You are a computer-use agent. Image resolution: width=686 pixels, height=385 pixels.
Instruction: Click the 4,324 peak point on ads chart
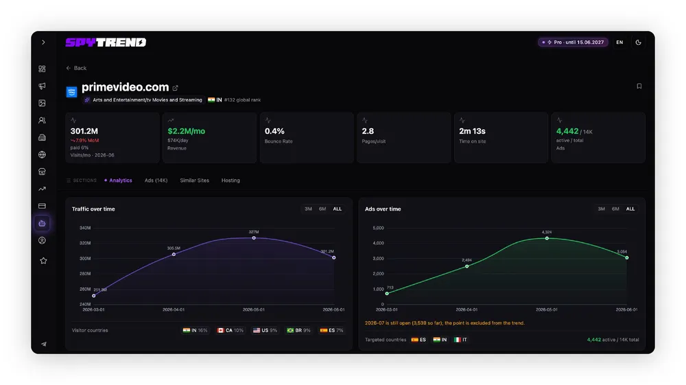point(547,238)
